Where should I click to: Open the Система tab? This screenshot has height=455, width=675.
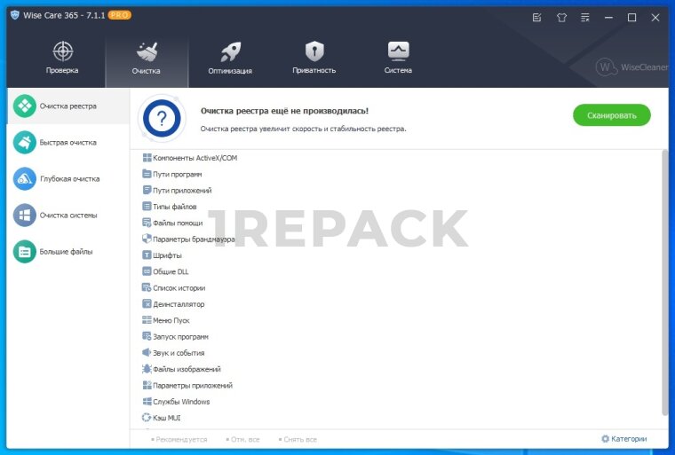tap(398, 58)
